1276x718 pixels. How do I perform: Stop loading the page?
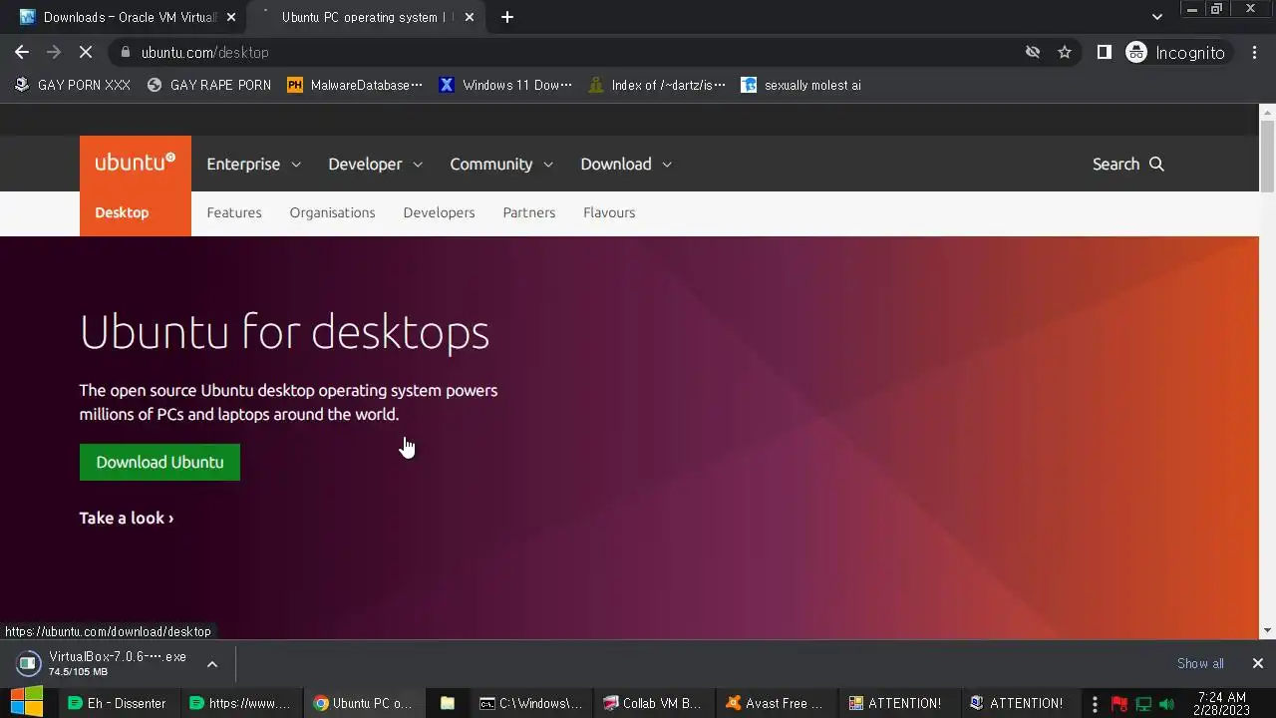click(86, 52)
